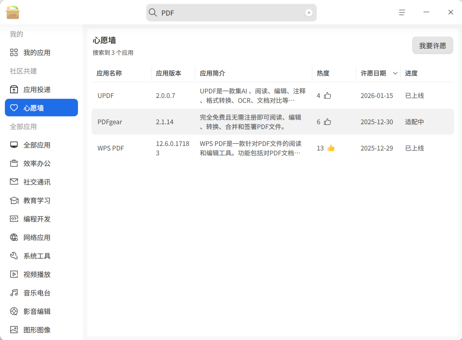Click the PDF search input field
The height and width of the screenshot is (340, 462).
click(x=231, y=13)
